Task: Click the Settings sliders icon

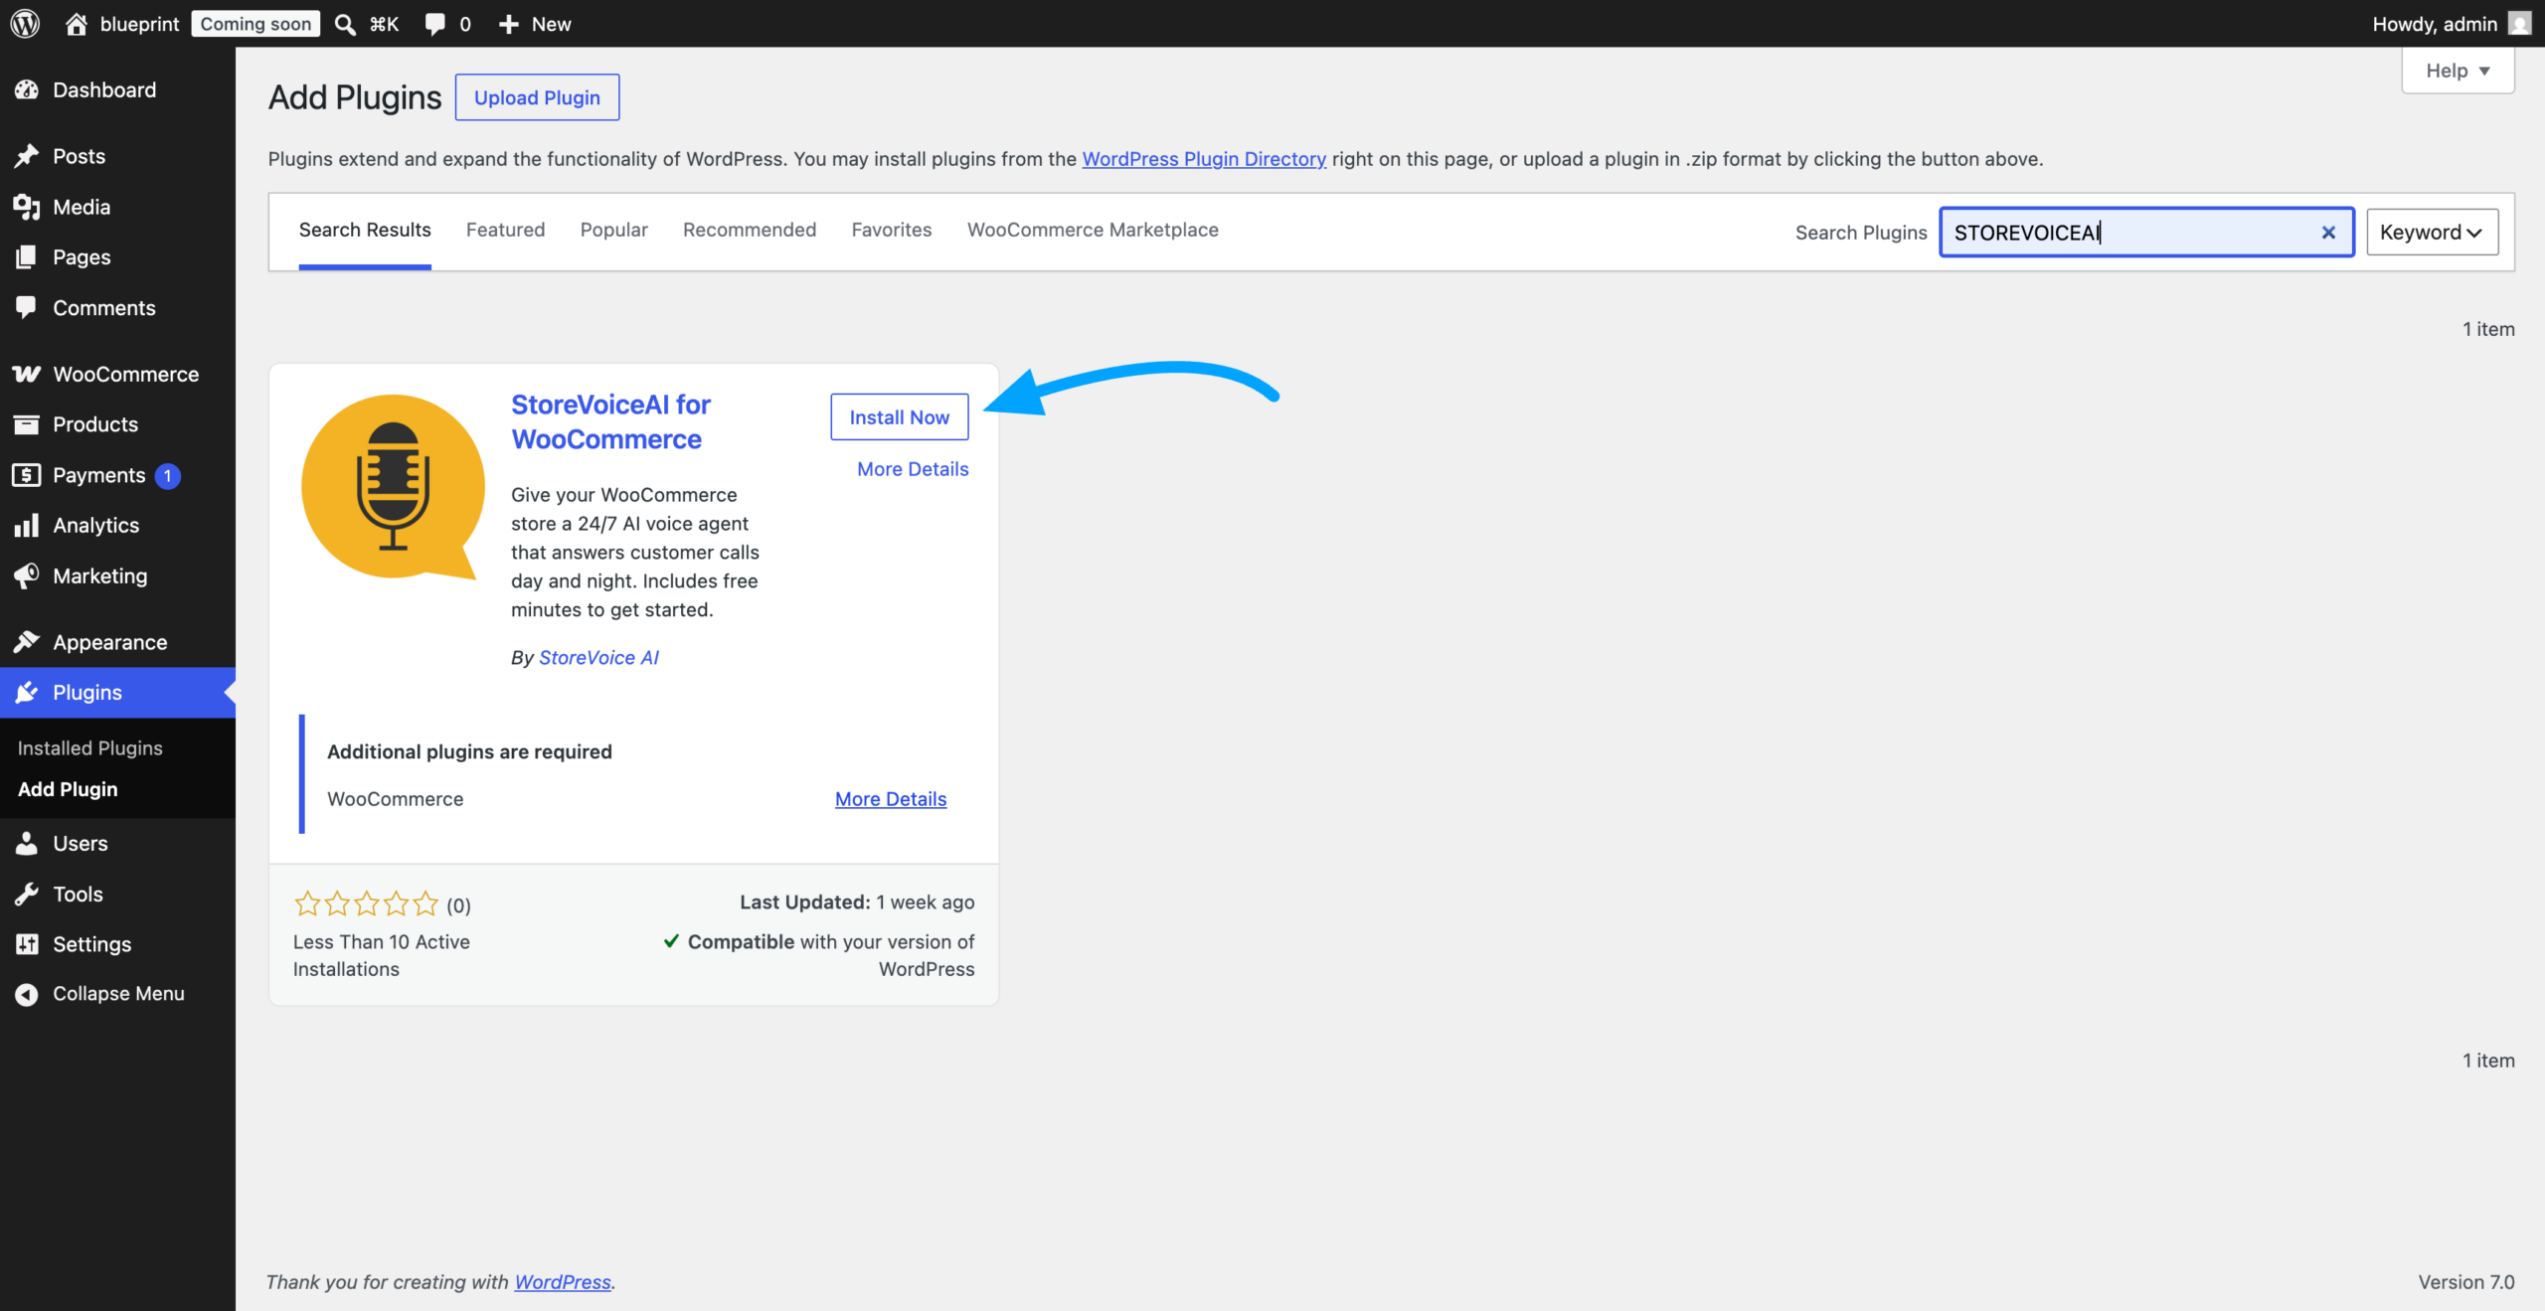Action: tap(27, 944)
